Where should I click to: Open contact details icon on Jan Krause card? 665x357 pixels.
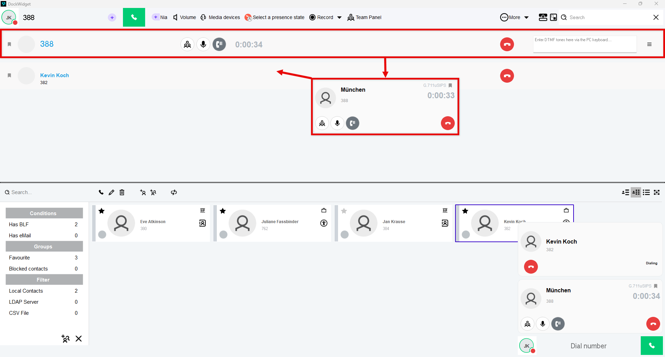tap(445, 223)
